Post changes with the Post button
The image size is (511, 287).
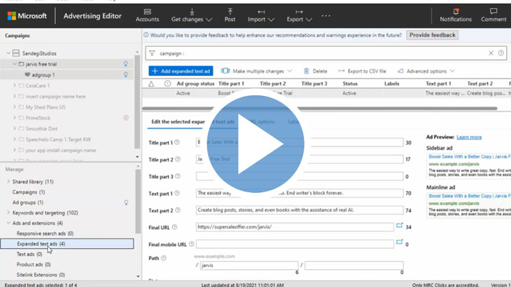click(230, 15)
